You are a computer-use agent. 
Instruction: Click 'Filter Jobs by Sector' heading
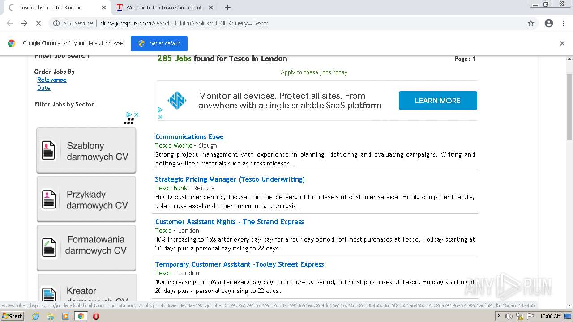[x=64, y=104]
